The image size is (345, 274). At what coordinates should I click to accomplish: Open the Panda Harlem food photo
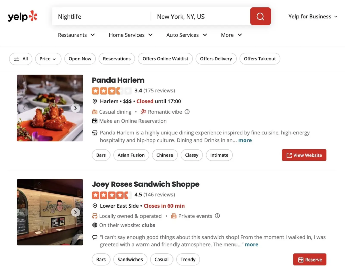coord(50,108)
